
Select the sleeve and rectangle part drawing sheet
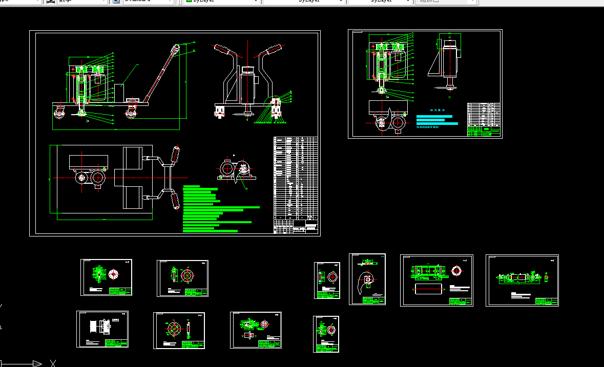tap(436, 280)
